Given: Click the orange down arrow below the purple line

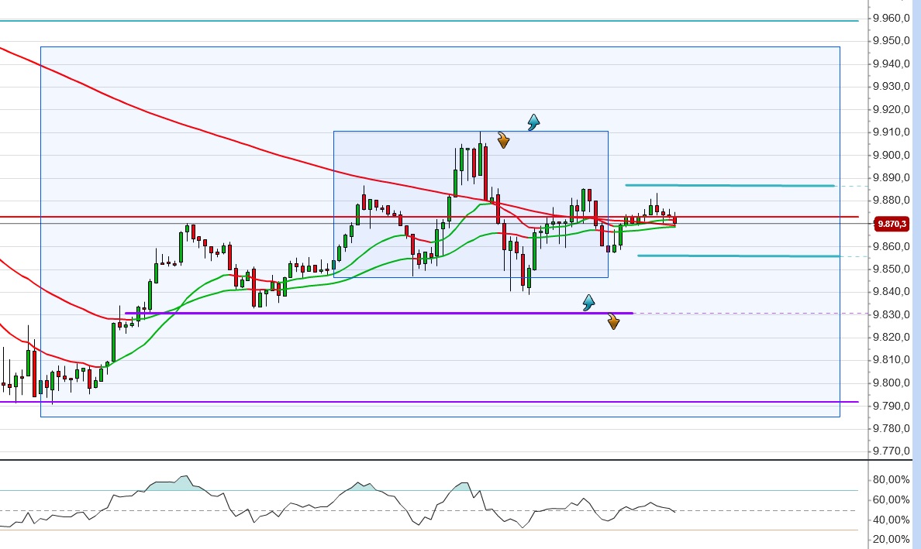Looking at the screenshot, I should [x=613, y=322].
